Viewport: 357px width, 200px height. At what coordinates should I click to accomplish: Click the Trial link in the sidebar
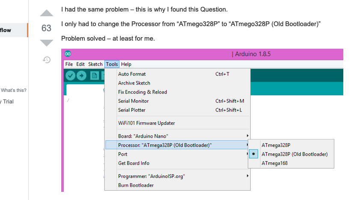(8, 102)
